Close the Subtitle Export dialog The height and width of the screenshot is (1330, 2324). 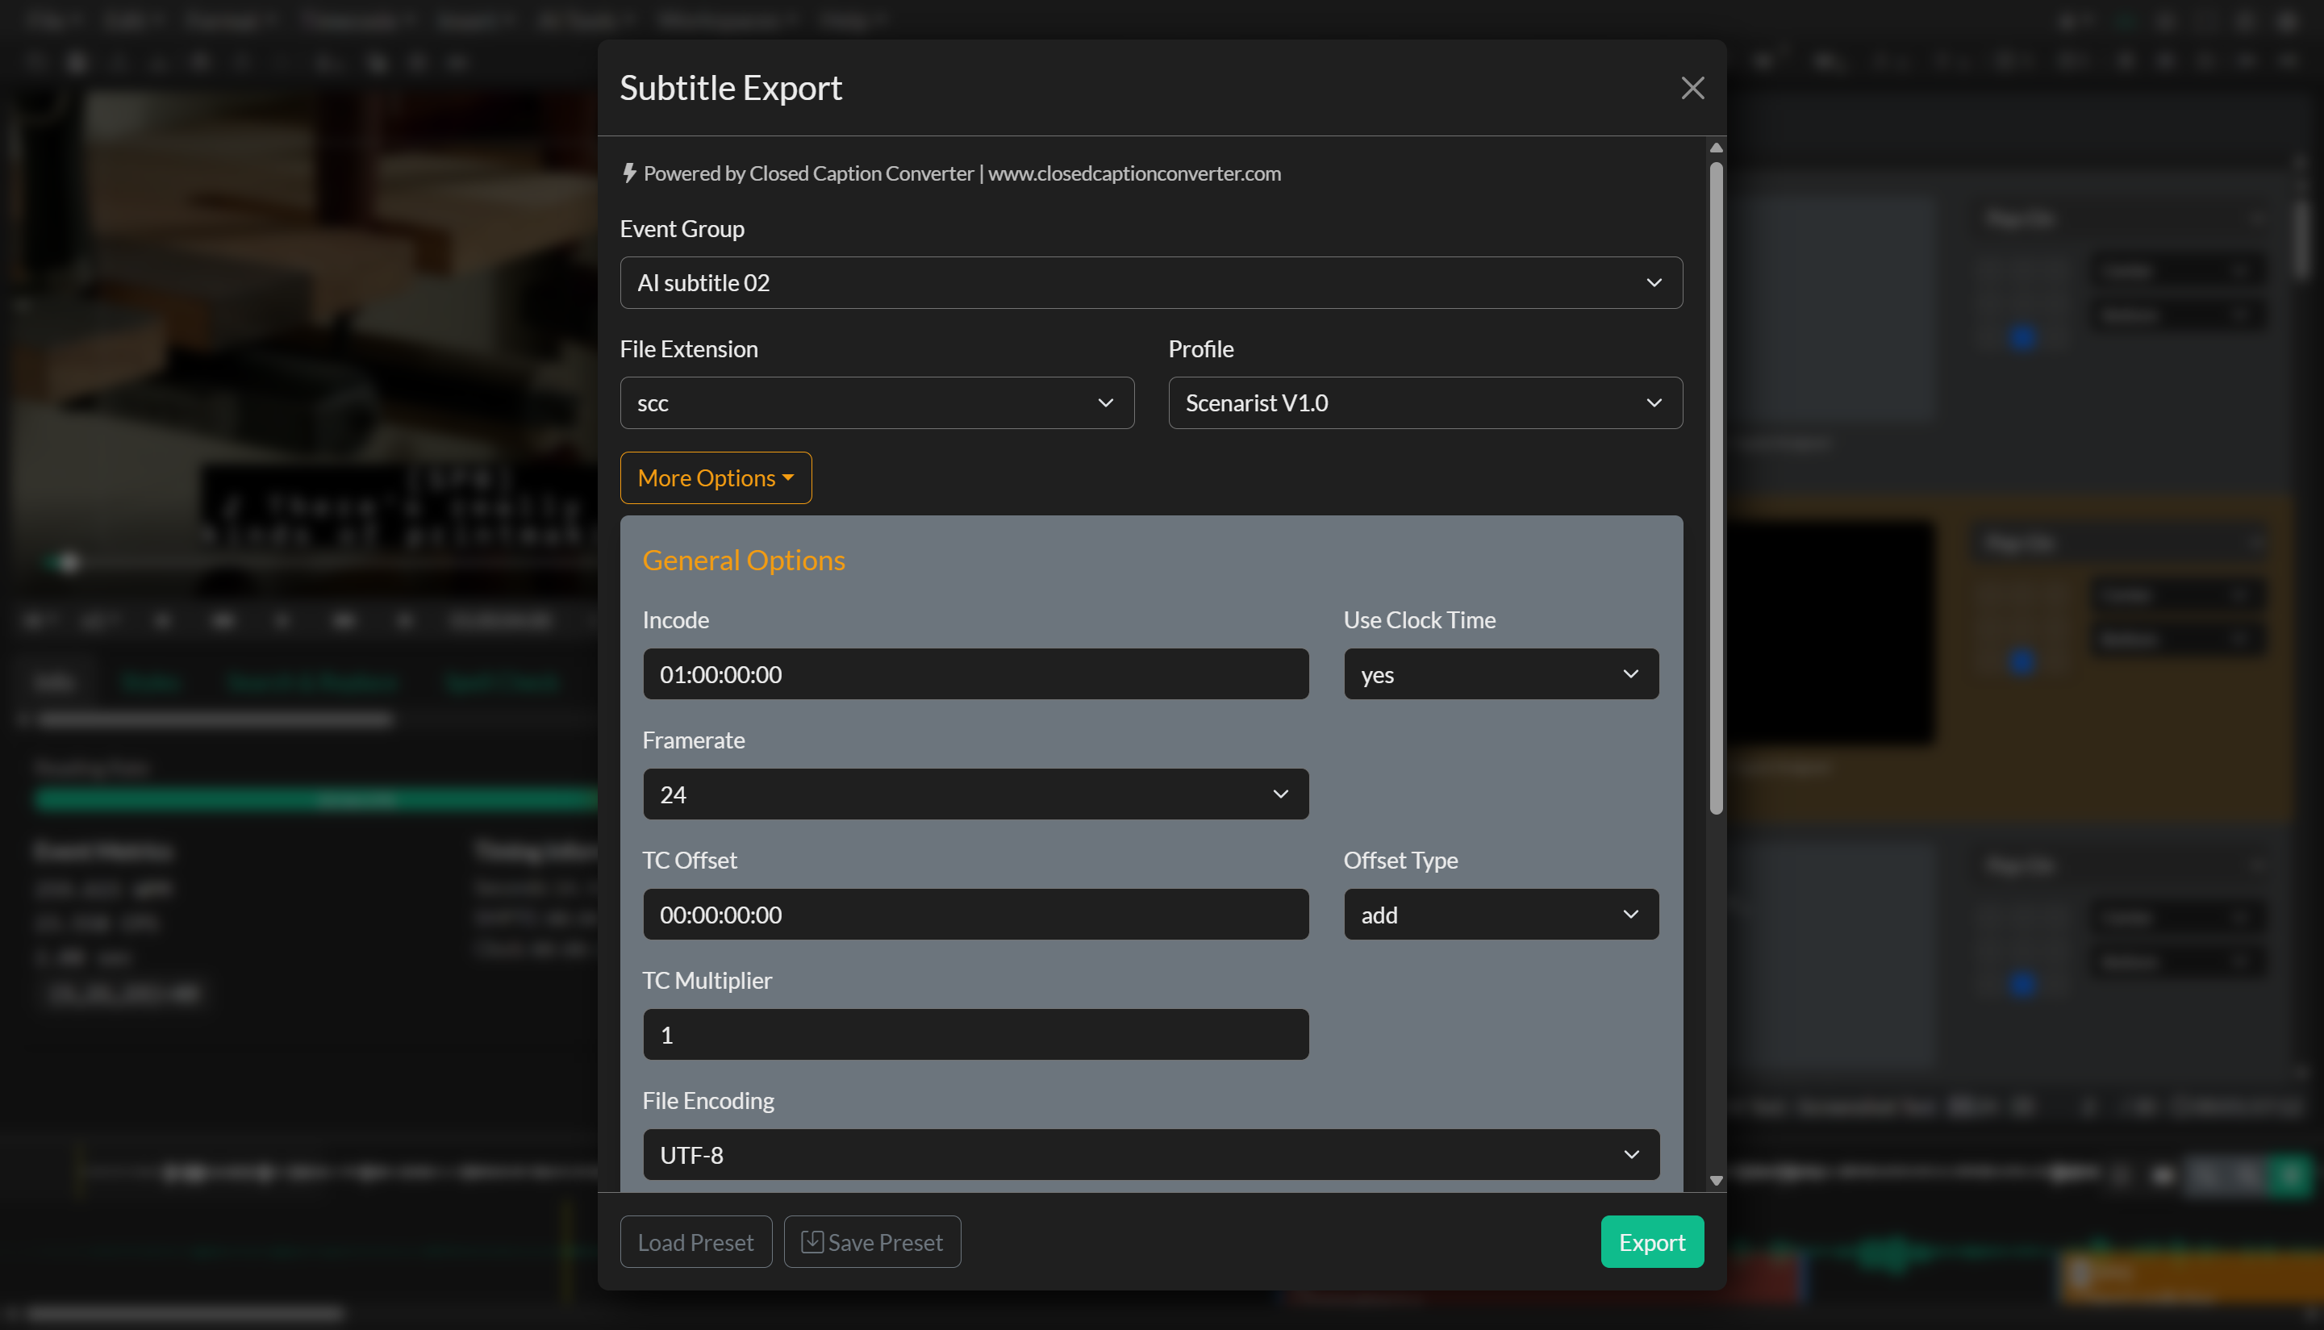(1692, 88)
